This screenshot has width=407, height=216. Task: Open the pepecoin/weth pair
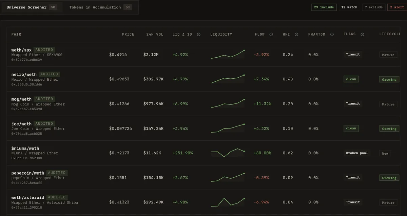pyautogui.click(x=28, y=173)
